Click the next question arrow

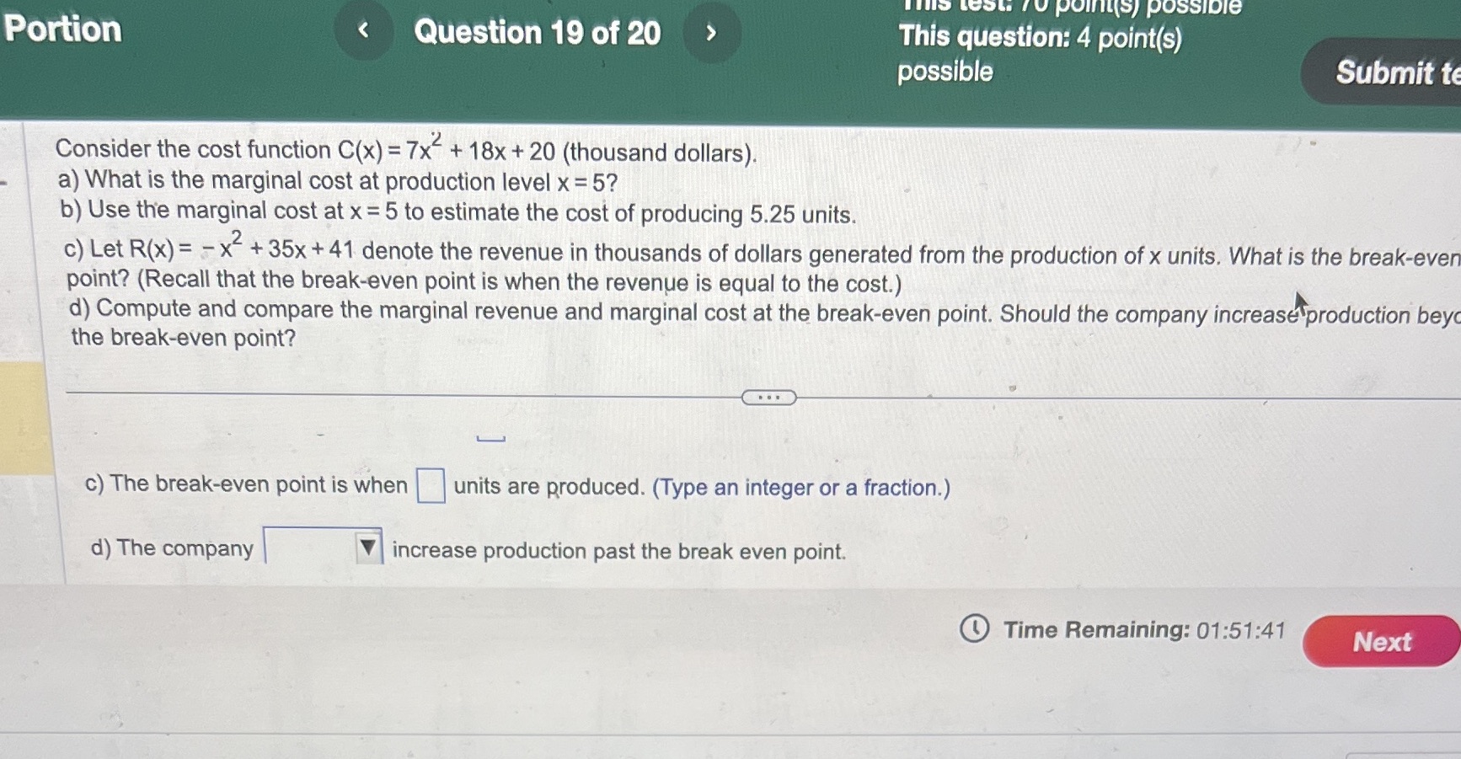coord(712,33)
